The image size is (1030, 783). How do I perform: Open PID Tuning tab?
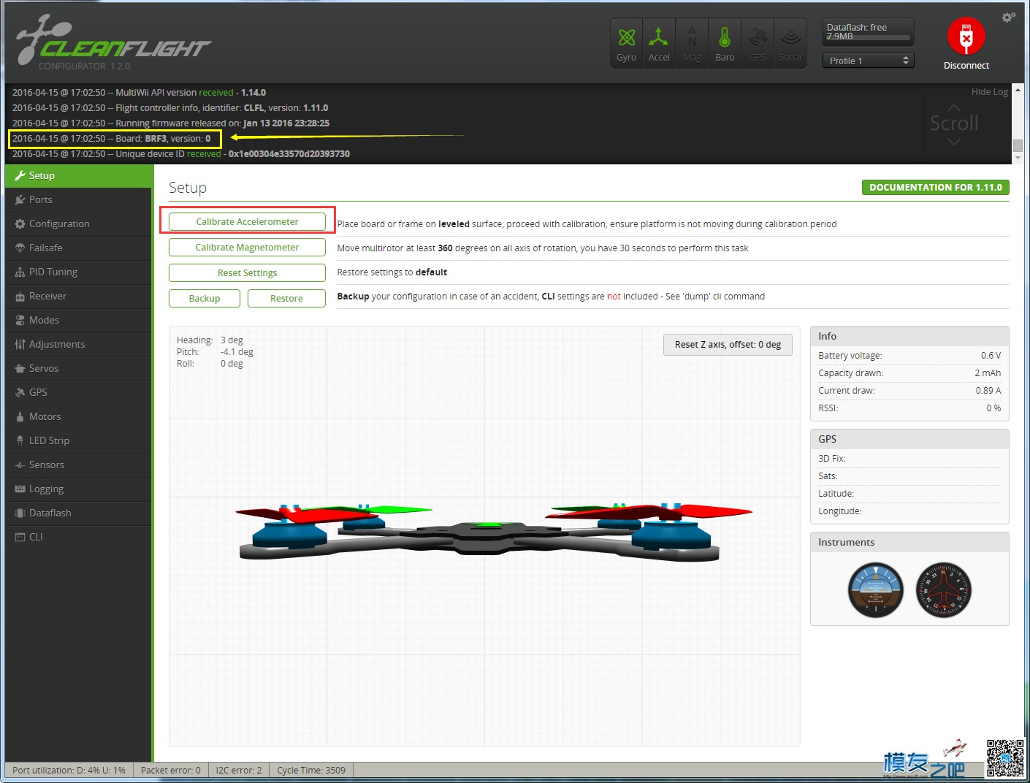coord(78,272)
